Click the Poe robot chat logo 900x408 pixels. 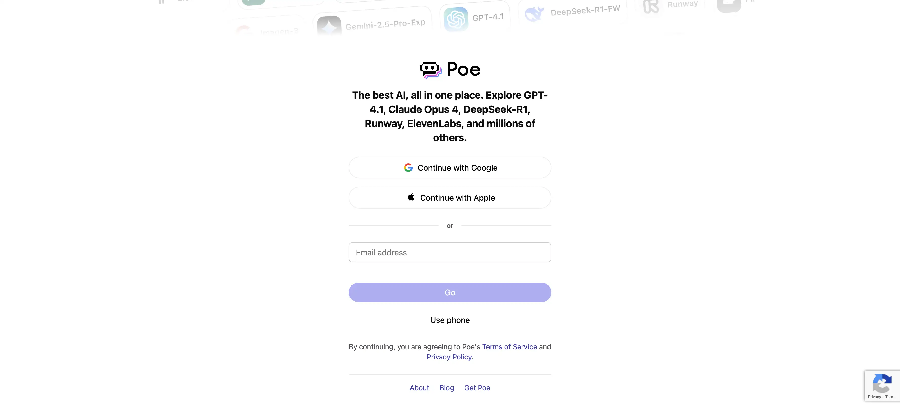tap(431, 70)
